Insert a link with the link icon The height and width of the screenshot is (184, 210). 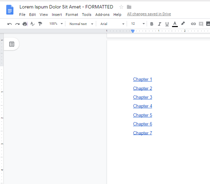pyautogui.click(x=193, y=24)
